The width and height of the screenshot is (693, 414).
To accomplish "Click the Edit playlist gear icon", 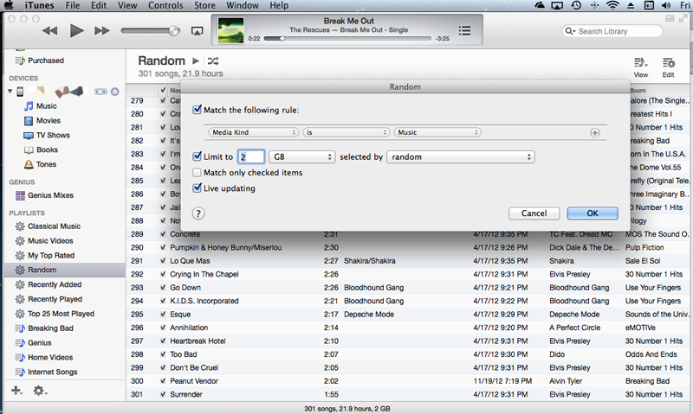I will coord(668,62).
